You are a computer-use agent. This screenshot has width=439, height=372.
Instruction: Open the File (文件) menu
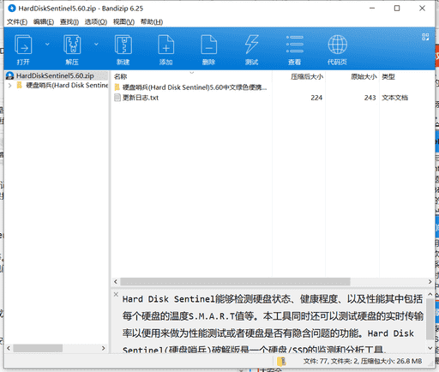17,22
